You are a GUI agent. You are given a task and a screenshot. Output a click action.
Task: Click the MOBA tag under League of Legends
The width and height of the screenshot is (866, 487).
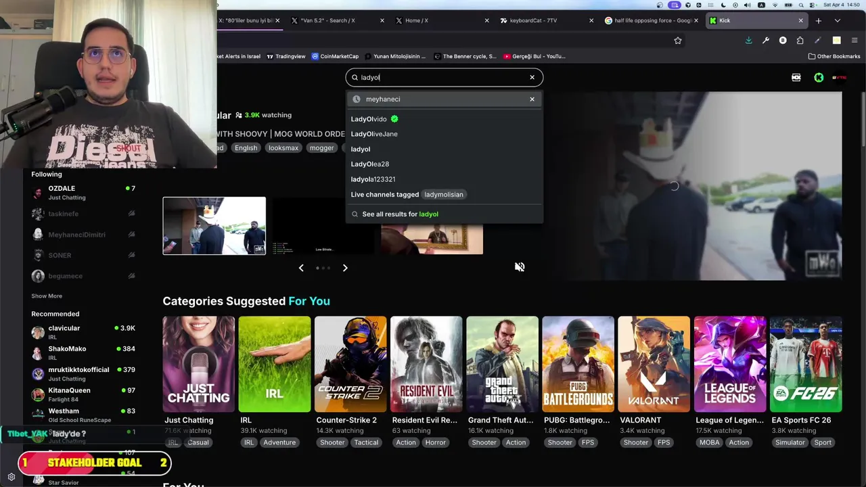point(709,442)
